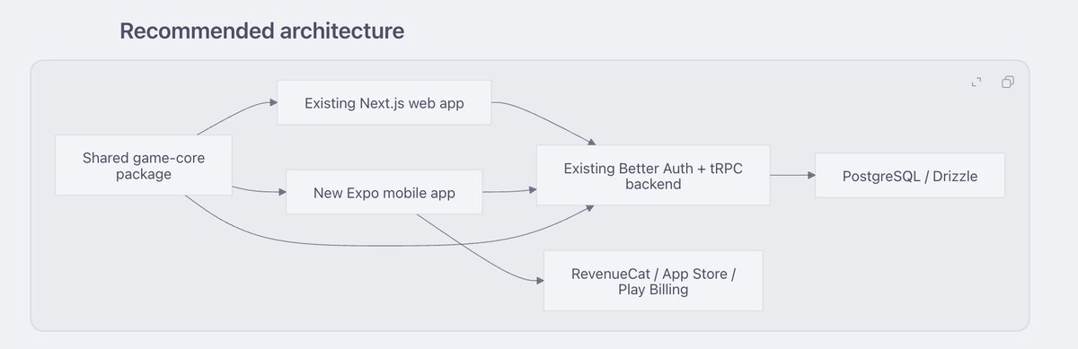The height and width of the screenshot is (349, 1078).
Task: Click the Existing Better Auth + tRPC backend node
Action: tap(653, 176)
